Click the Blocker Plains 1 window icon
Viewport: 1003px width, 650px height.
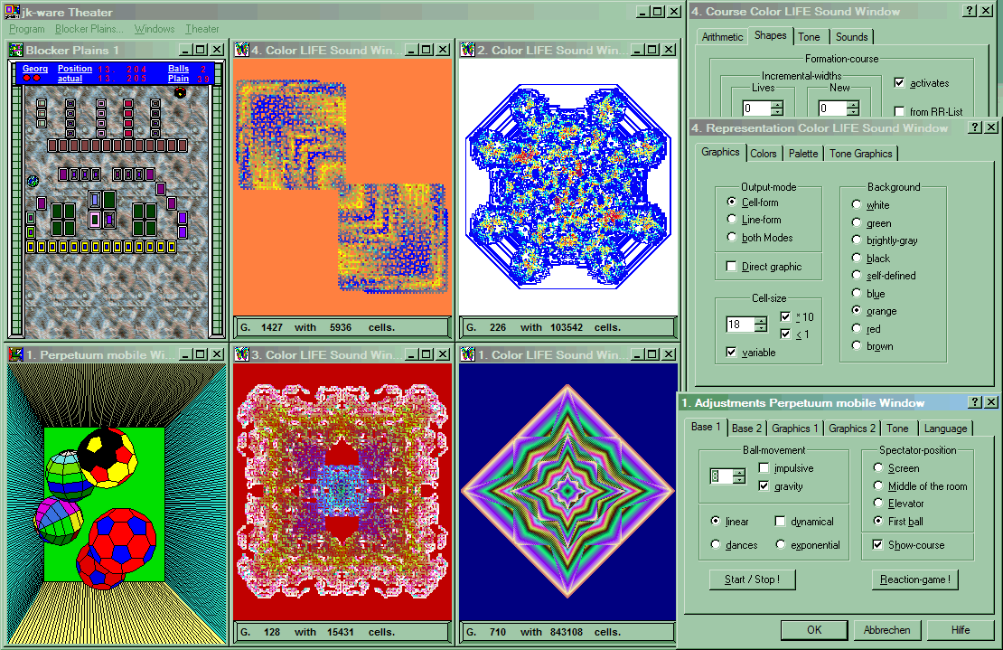15,51
